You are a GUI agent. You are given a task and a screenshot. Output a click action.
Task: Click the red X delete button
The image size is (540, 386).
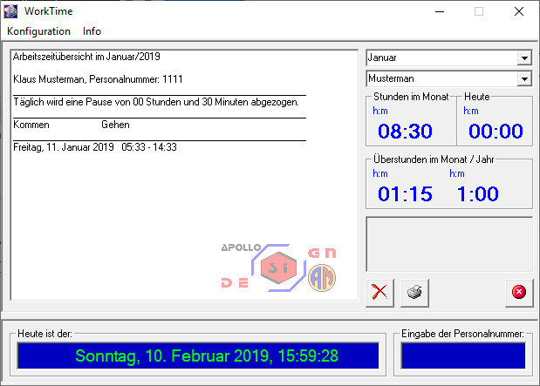pos(379,293)
